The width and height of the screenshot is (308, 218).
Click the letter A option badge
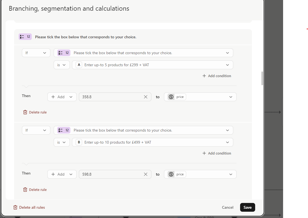[79, 65]
